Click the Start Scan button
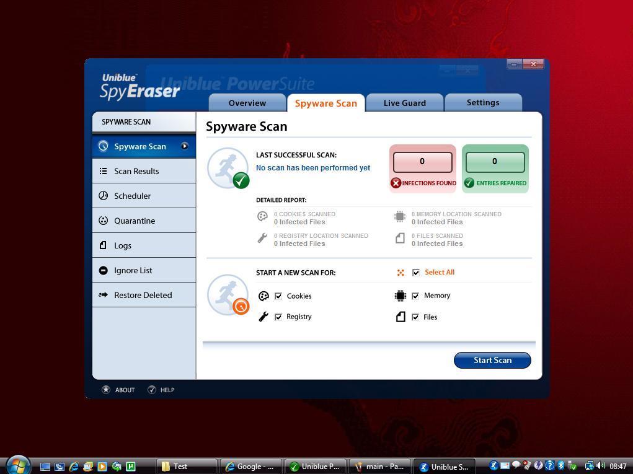The height and width of the screenshot is (474, 633). pyautogui.click(x=492, y=360)
